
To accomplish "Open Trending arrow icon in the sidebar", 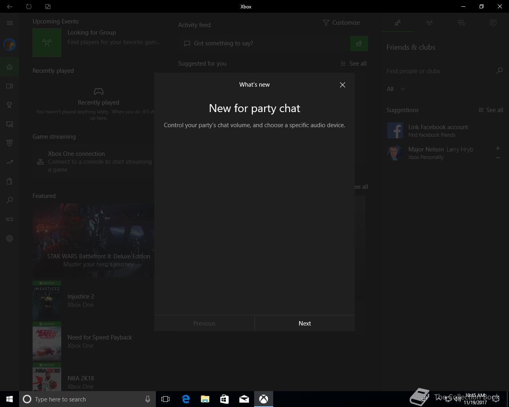I will (10, 162).
